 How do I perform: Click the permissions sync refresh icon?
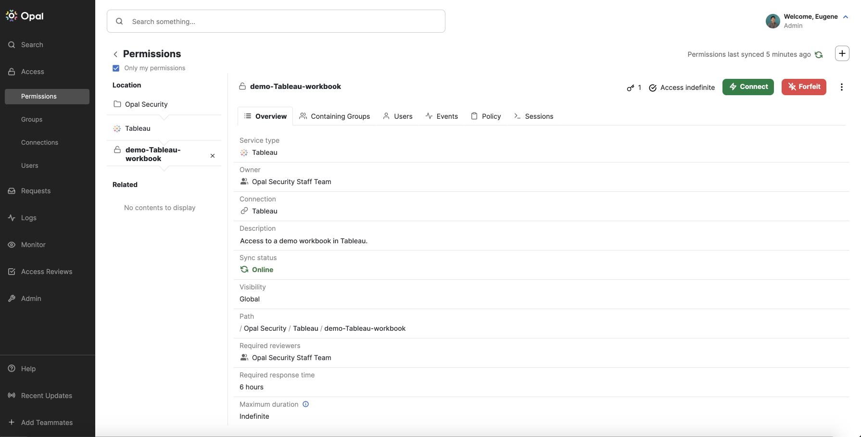[x=819, y=55]
